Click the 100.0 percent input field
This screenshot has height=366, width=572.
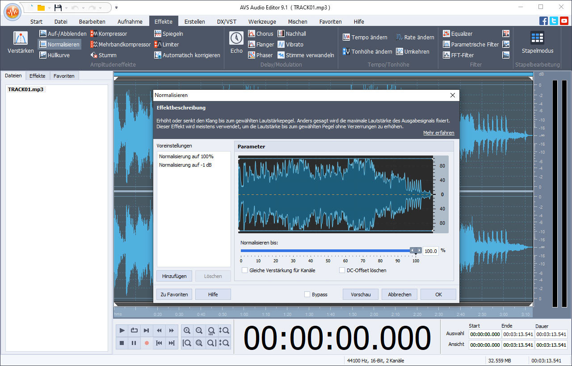(431, 251)
